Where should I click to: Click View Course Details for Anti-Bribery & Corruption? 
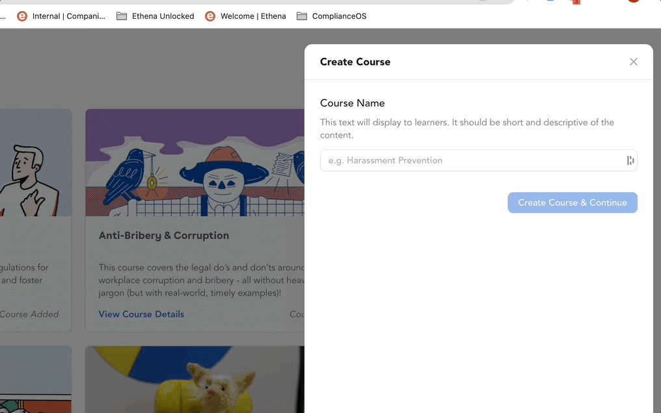(x=141, y=314)
